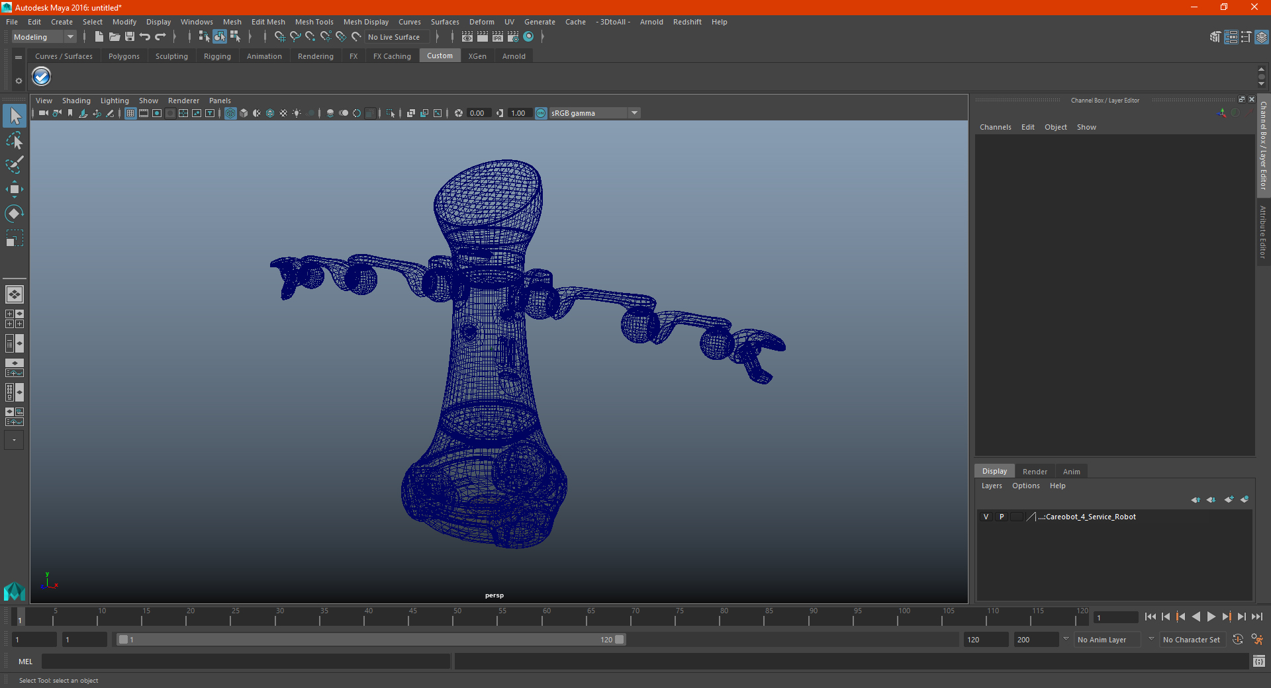The height and width of the screenshot is (688, 1271).
Task: Save the current scene
Action: click(x=129, y=37)
